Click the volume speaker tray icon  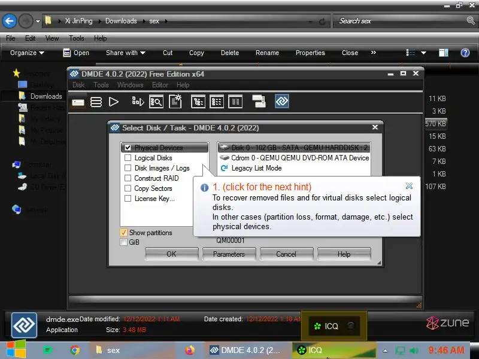pos(414,350)
